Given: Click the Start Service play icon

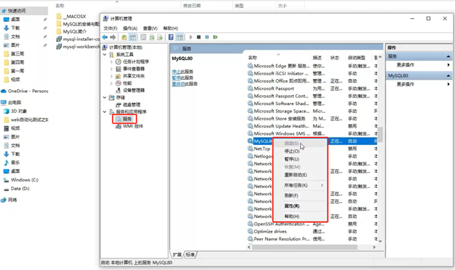Looking at the screenshot, I should [191, 37].
